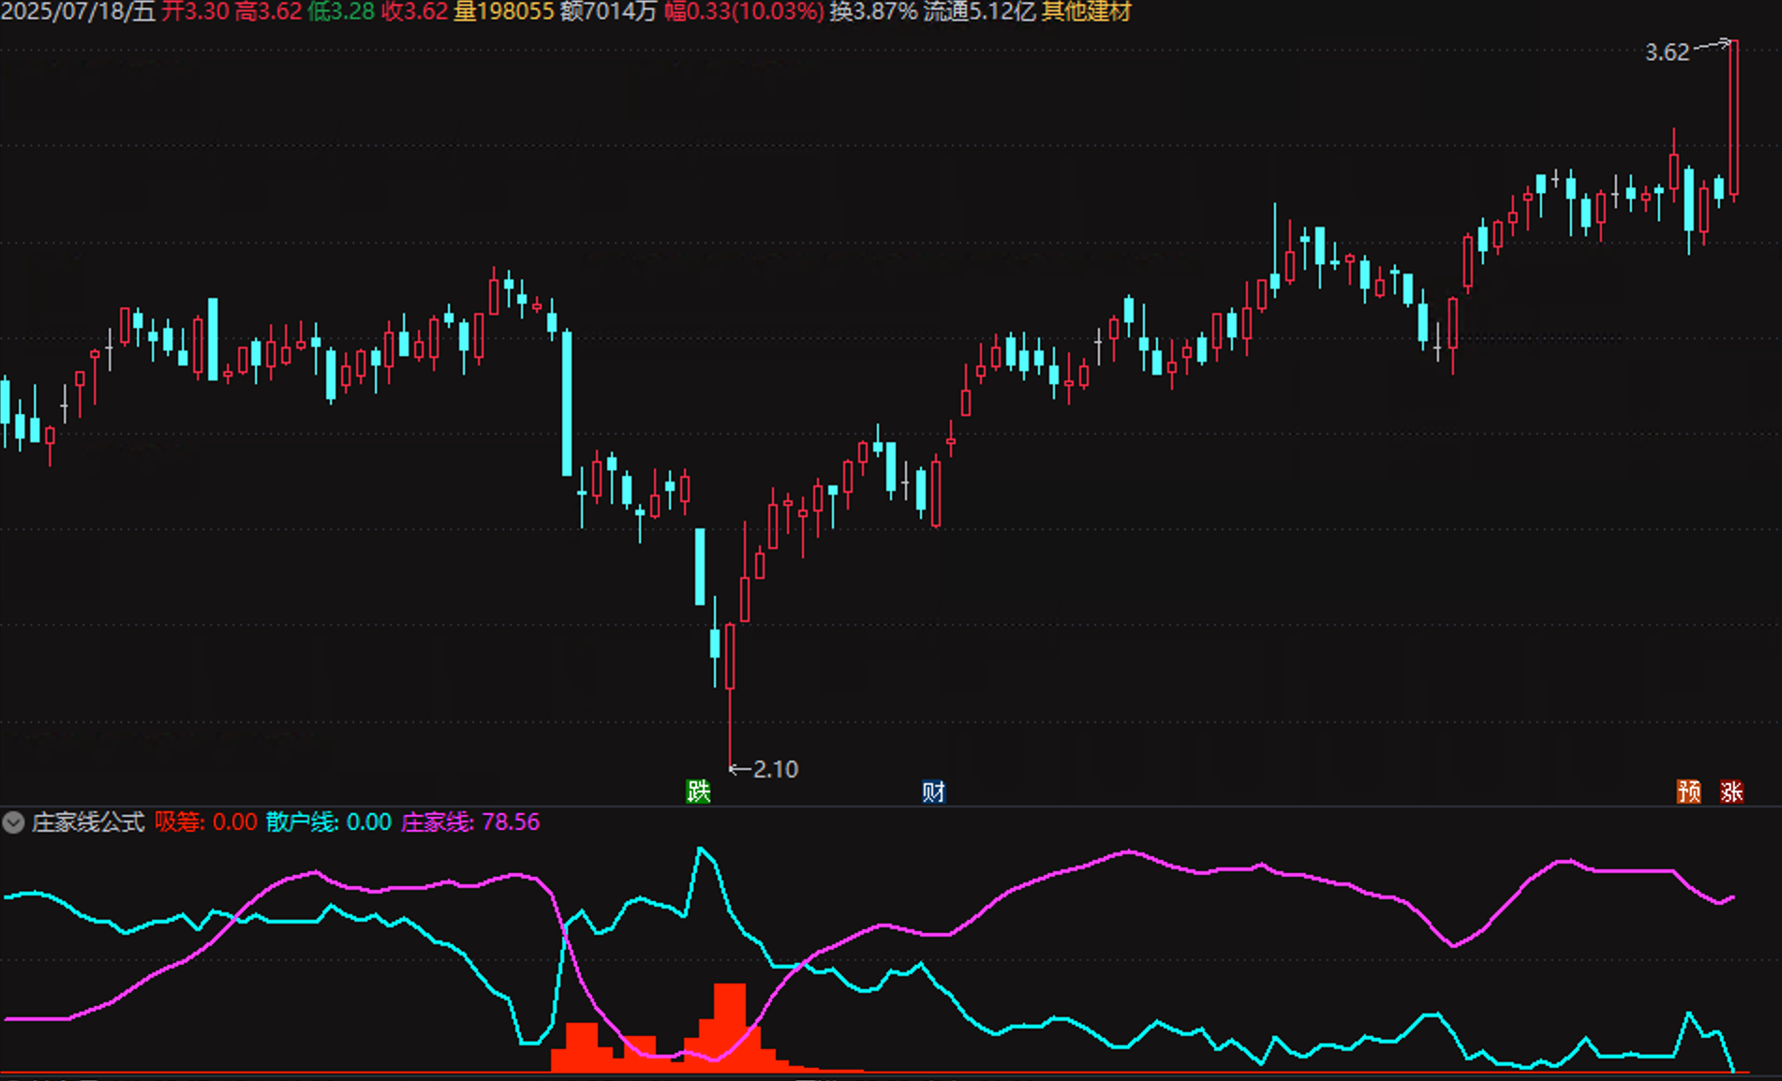This screenshot has width=1782, height=1081.
Task: Click the 2.10 low price annotation
Action: pos(775,769)
